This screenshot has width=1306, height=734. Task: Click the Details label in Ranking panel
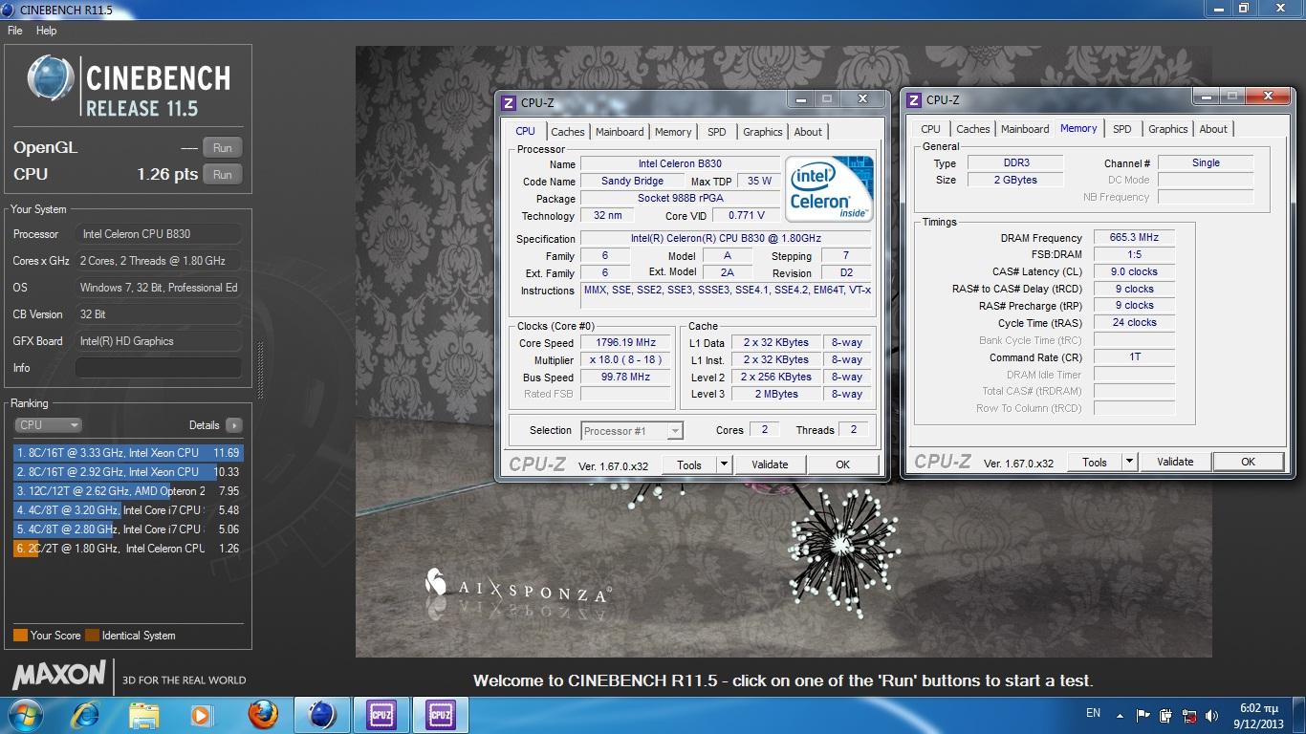(x=205, y=425)
